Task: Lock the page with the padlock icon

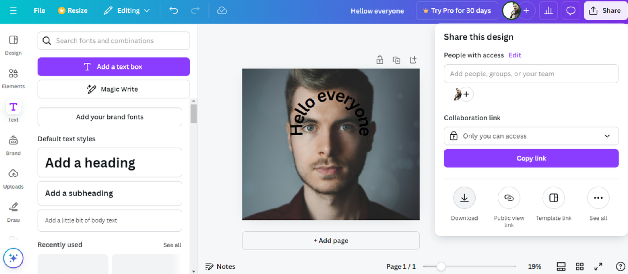Action: pyautogui.click(x=379, y=60)
